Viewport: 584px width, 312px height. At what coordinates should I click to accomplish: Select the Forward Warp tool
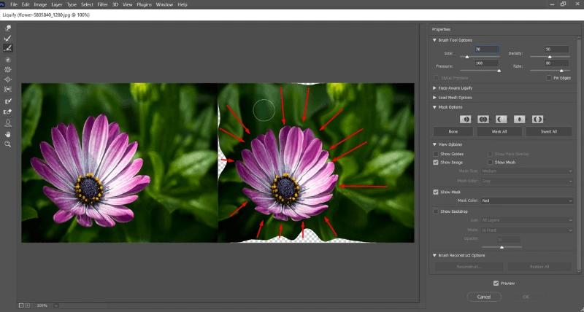coord(8,28)
